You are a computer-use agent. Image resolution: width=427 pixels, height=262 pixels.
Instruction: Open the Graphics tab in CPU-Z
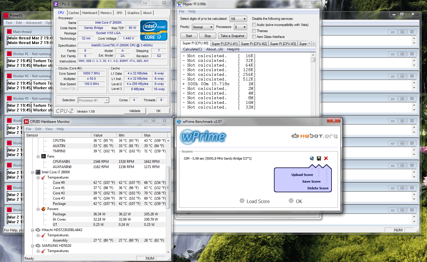pos(133,13)
